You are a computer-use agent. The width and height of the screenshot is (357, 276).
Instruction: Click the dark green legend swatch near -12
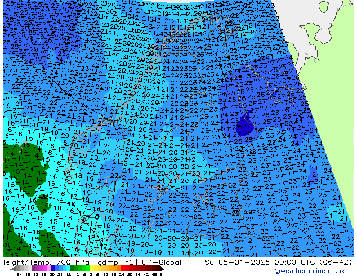73,269
